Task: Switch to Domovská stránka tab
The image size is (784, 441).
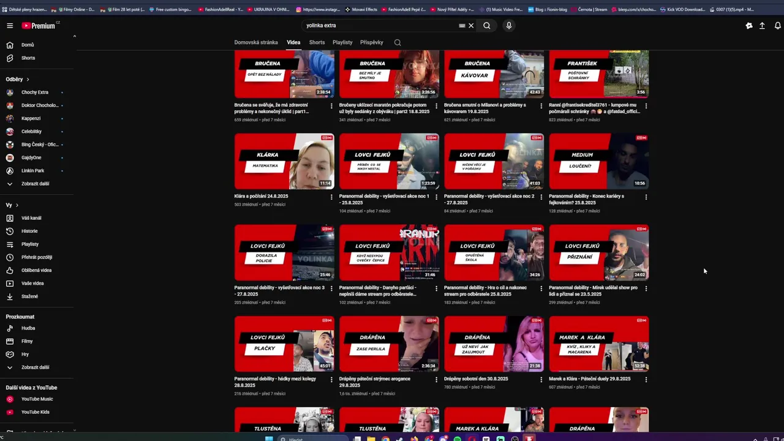Action: (256, 42)
